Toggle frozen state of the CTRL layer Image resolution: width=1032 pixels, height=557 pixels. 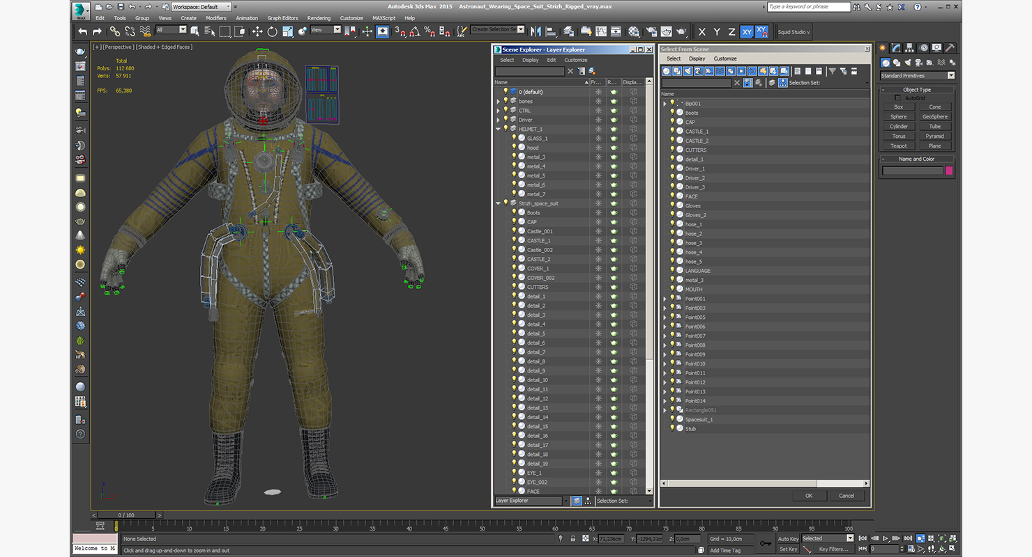point(598,110)
